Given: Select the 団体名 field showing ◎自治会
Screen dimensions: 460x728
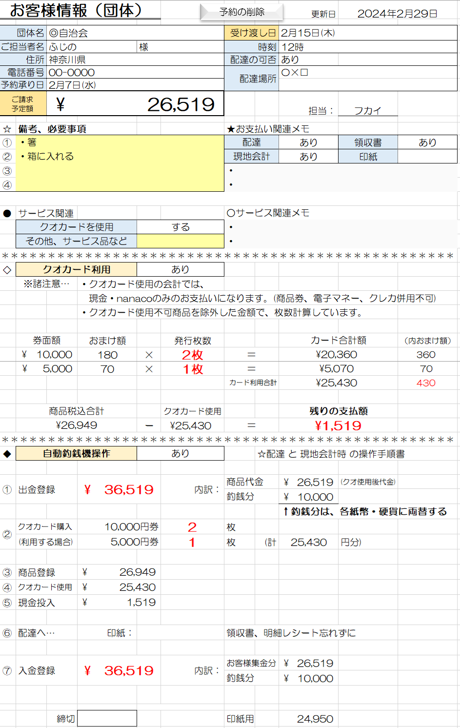Looking at the screenshot, I should [x=135, y=33].
